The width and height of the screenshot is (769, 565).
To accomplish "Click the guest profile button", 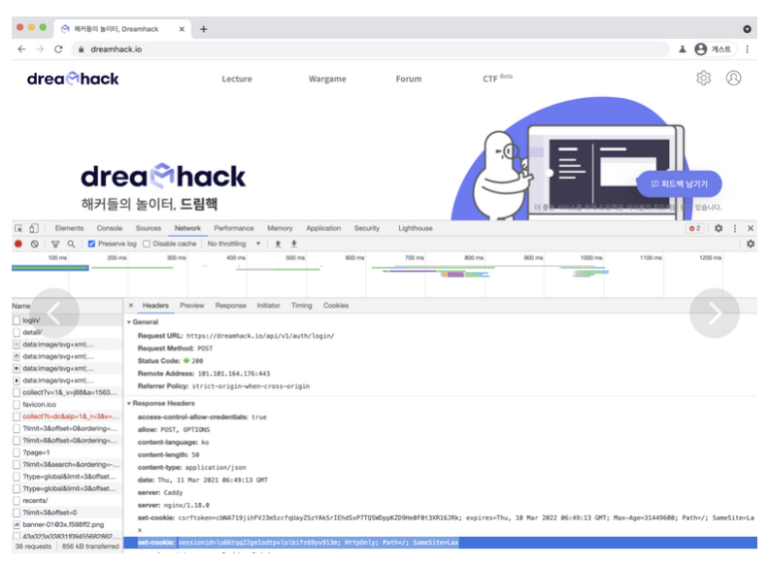I will [x=714, y=50].
